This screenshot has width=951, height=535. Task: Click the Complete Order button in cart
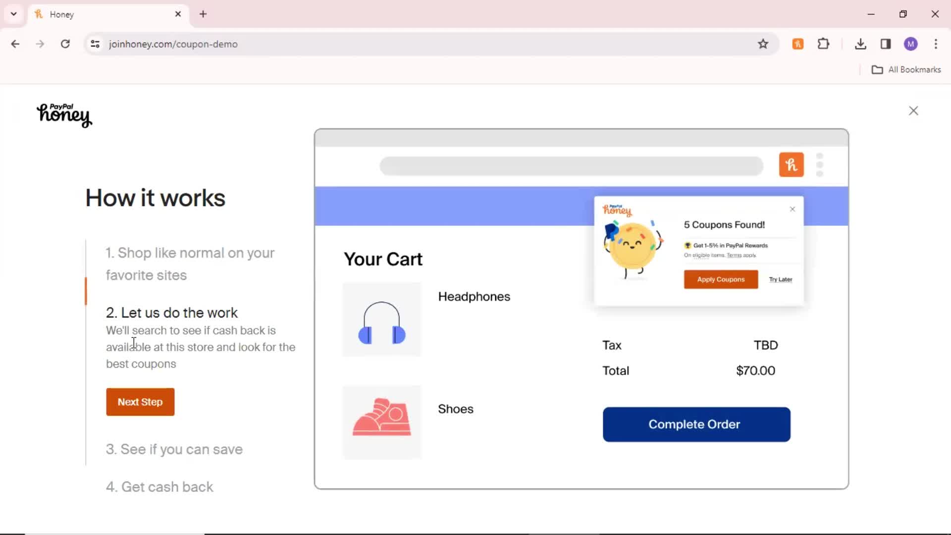point(694,424)
